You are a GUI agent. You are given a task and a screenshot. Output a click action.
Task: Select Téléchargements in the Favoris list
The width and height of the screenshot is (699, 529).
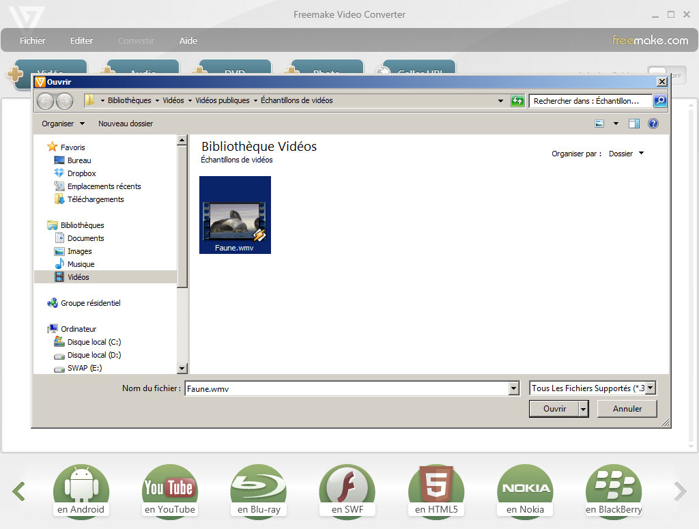(x=96, y=199)
